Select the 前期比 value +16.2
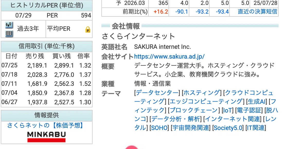 [x=161, y=12]
